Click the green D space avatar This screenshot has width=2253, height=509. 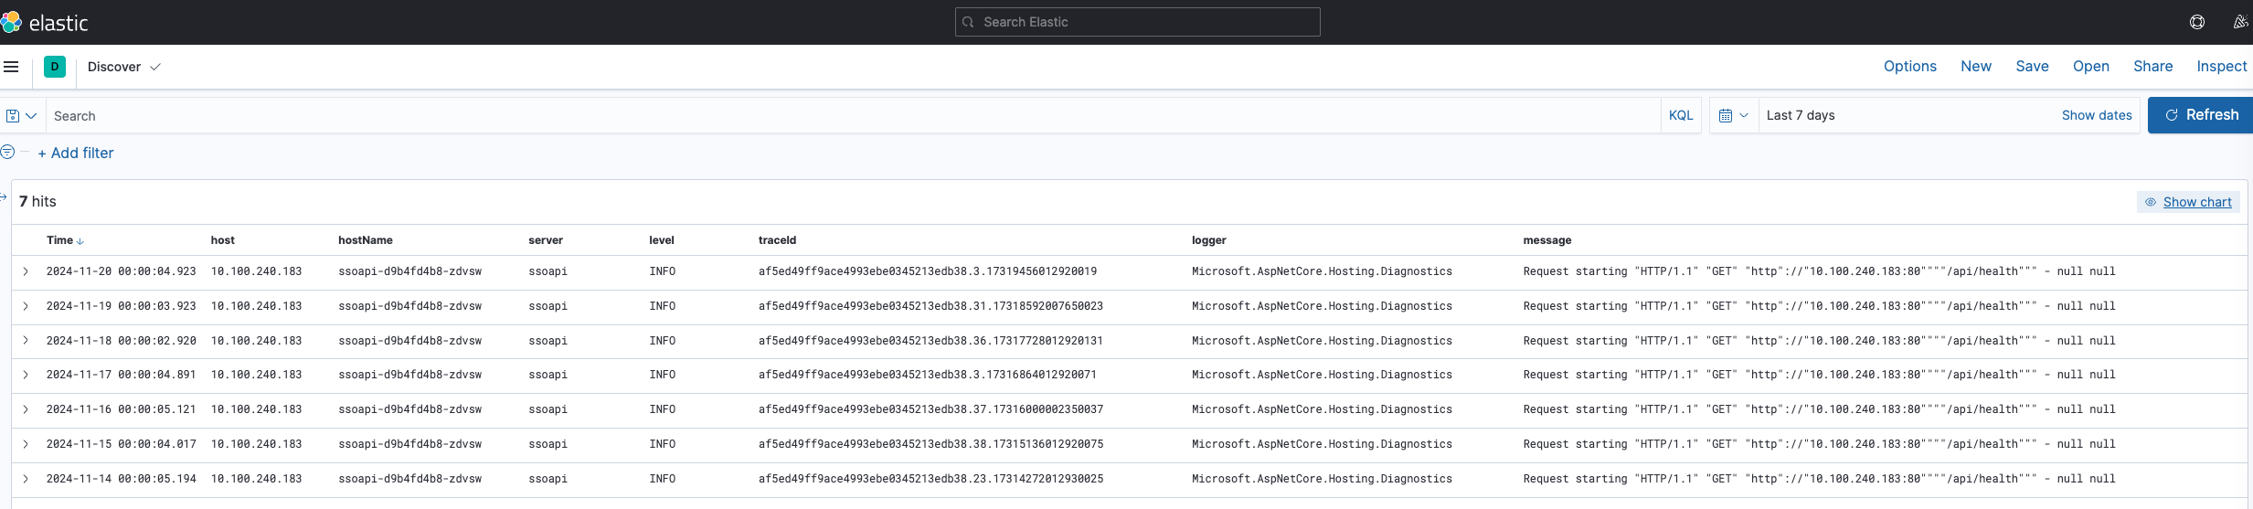click(55, 67)
